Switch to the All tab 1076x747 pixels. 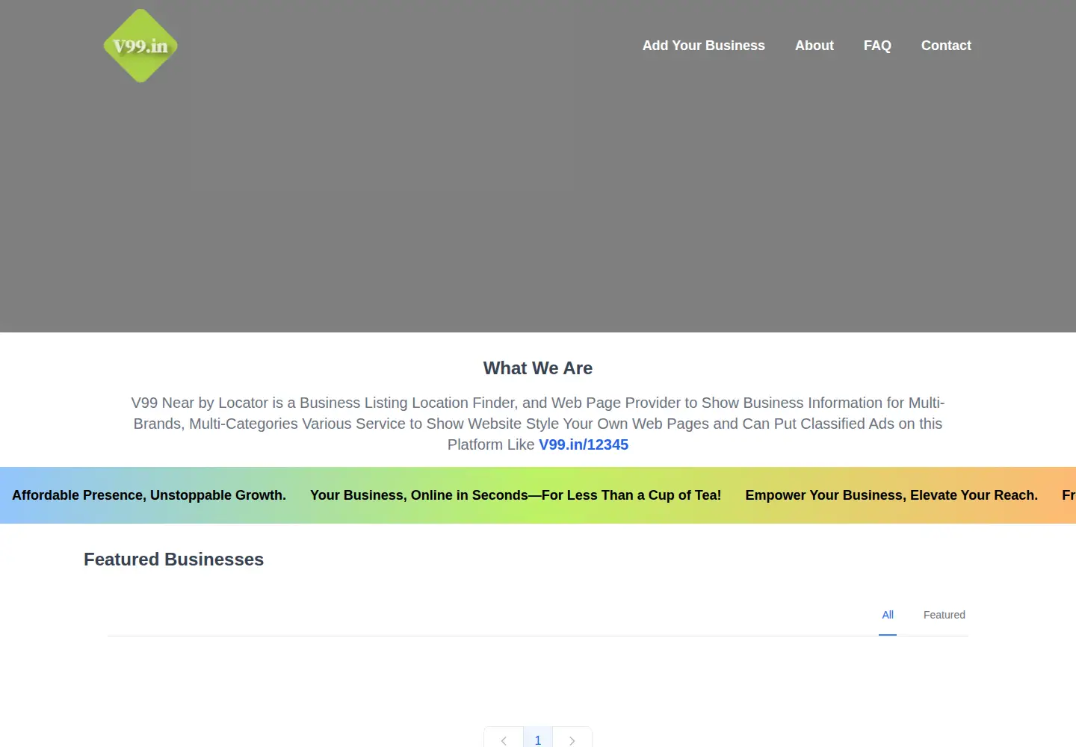(888, 615)
